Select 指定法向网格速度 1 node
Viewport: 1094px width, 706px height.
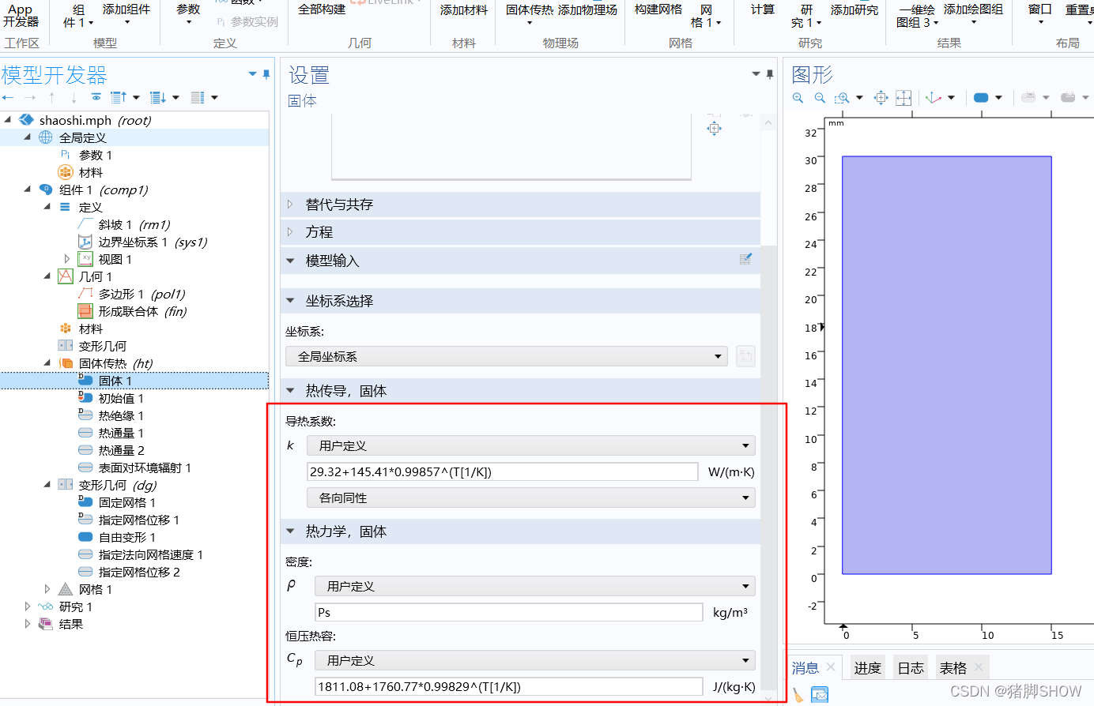pos(151,554)
